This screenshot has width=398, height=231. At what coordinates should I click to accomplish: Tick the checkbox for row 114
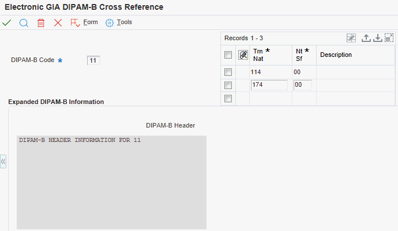click(x=228, y=72)
